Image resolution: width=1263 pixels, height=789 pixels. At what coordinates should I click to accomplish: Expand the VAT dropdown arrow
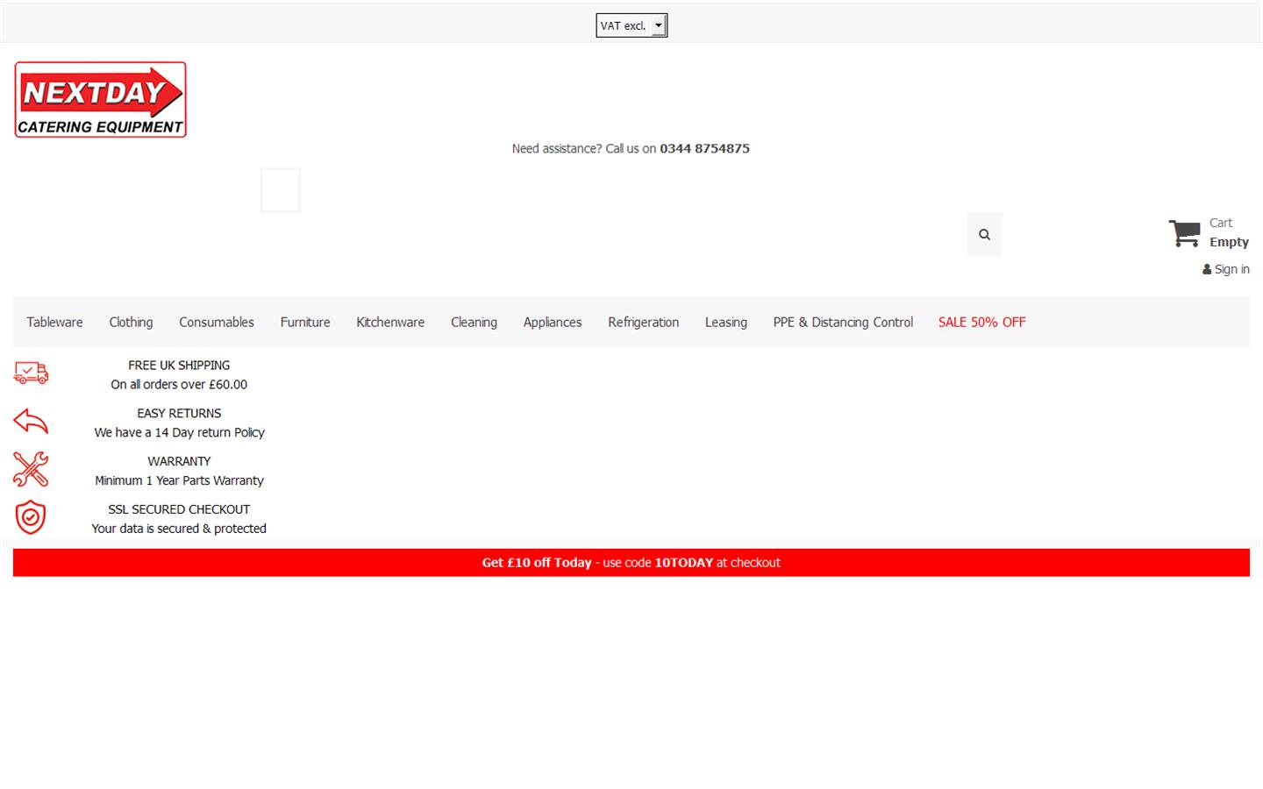(x=659, y=25)
